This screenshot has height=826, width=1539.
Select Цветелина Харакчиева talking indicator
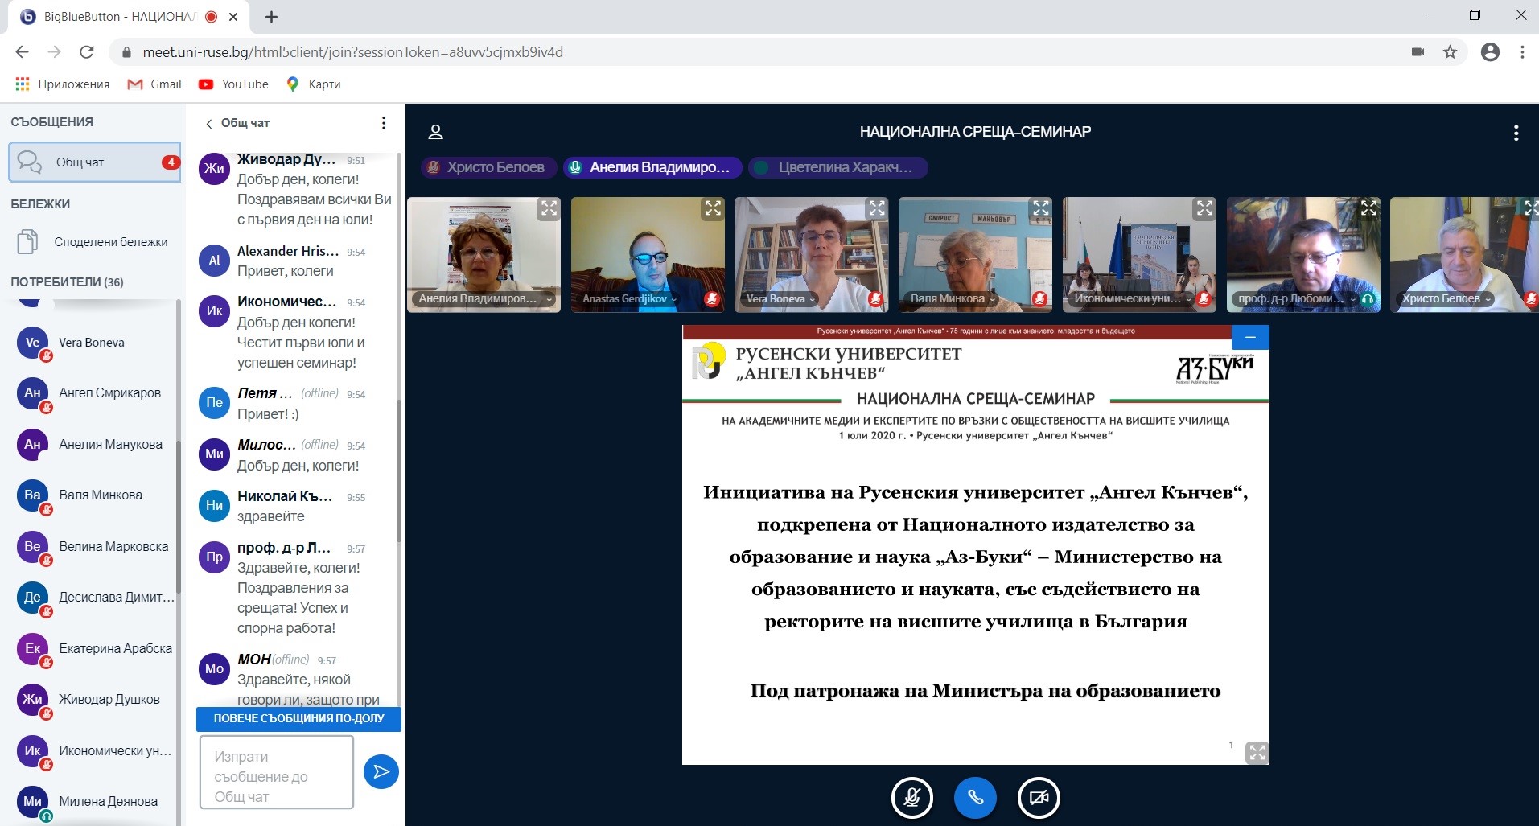pos(837,167)
